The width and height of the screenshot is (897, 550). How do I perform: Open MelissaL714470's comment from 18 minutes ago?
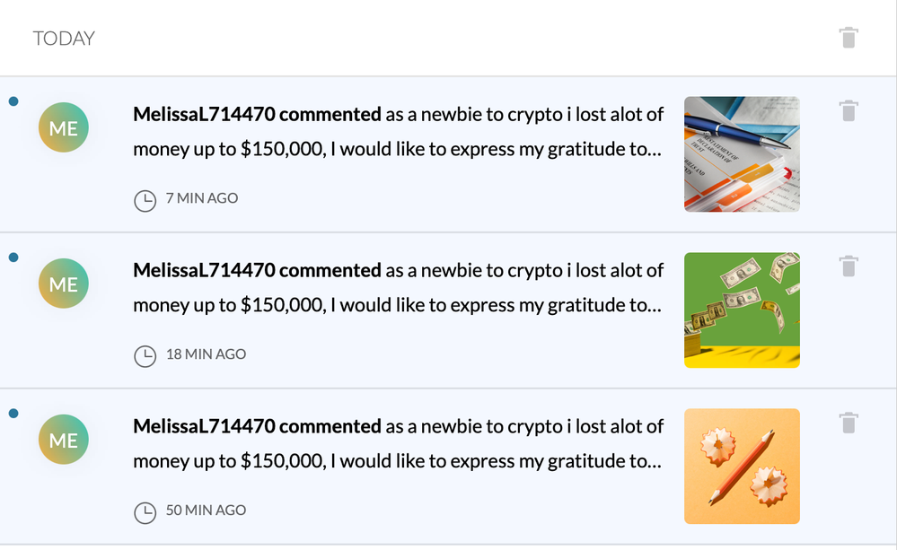[398, 288]
